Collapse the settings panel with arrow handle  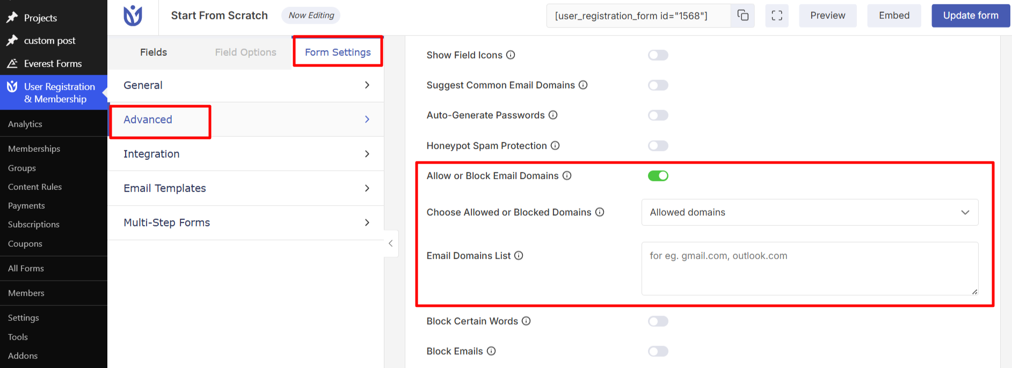[x=391, y=243]
